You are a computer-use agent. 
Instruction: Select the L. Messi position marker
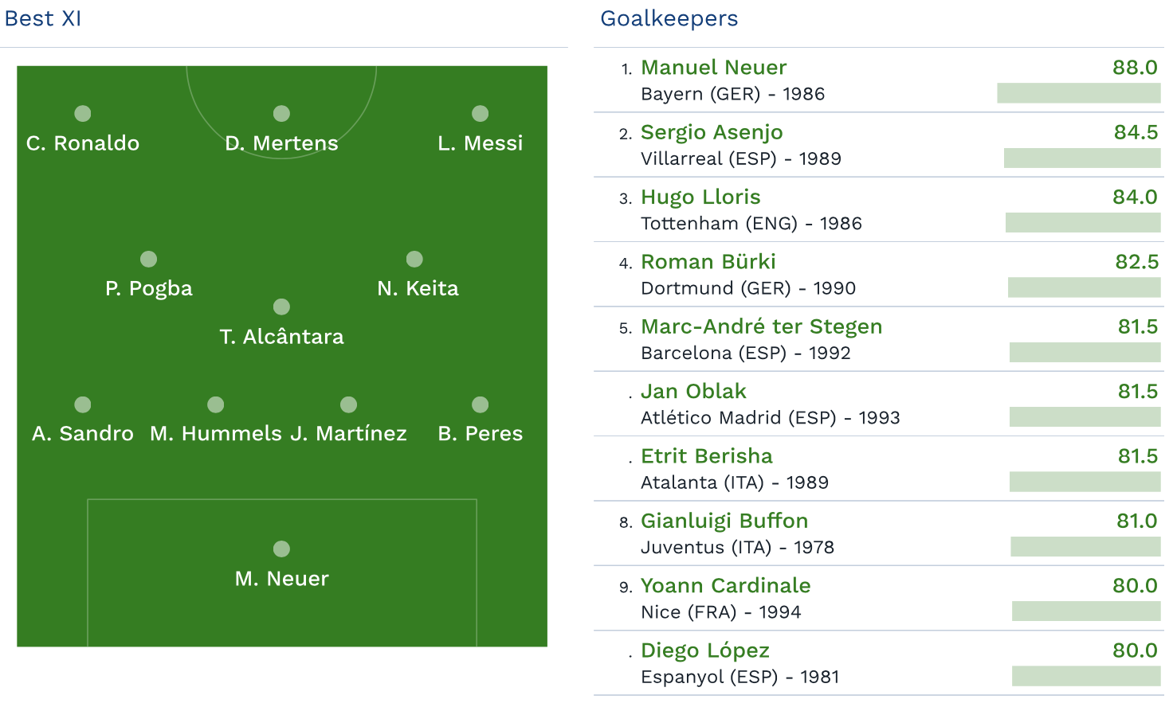480,114
